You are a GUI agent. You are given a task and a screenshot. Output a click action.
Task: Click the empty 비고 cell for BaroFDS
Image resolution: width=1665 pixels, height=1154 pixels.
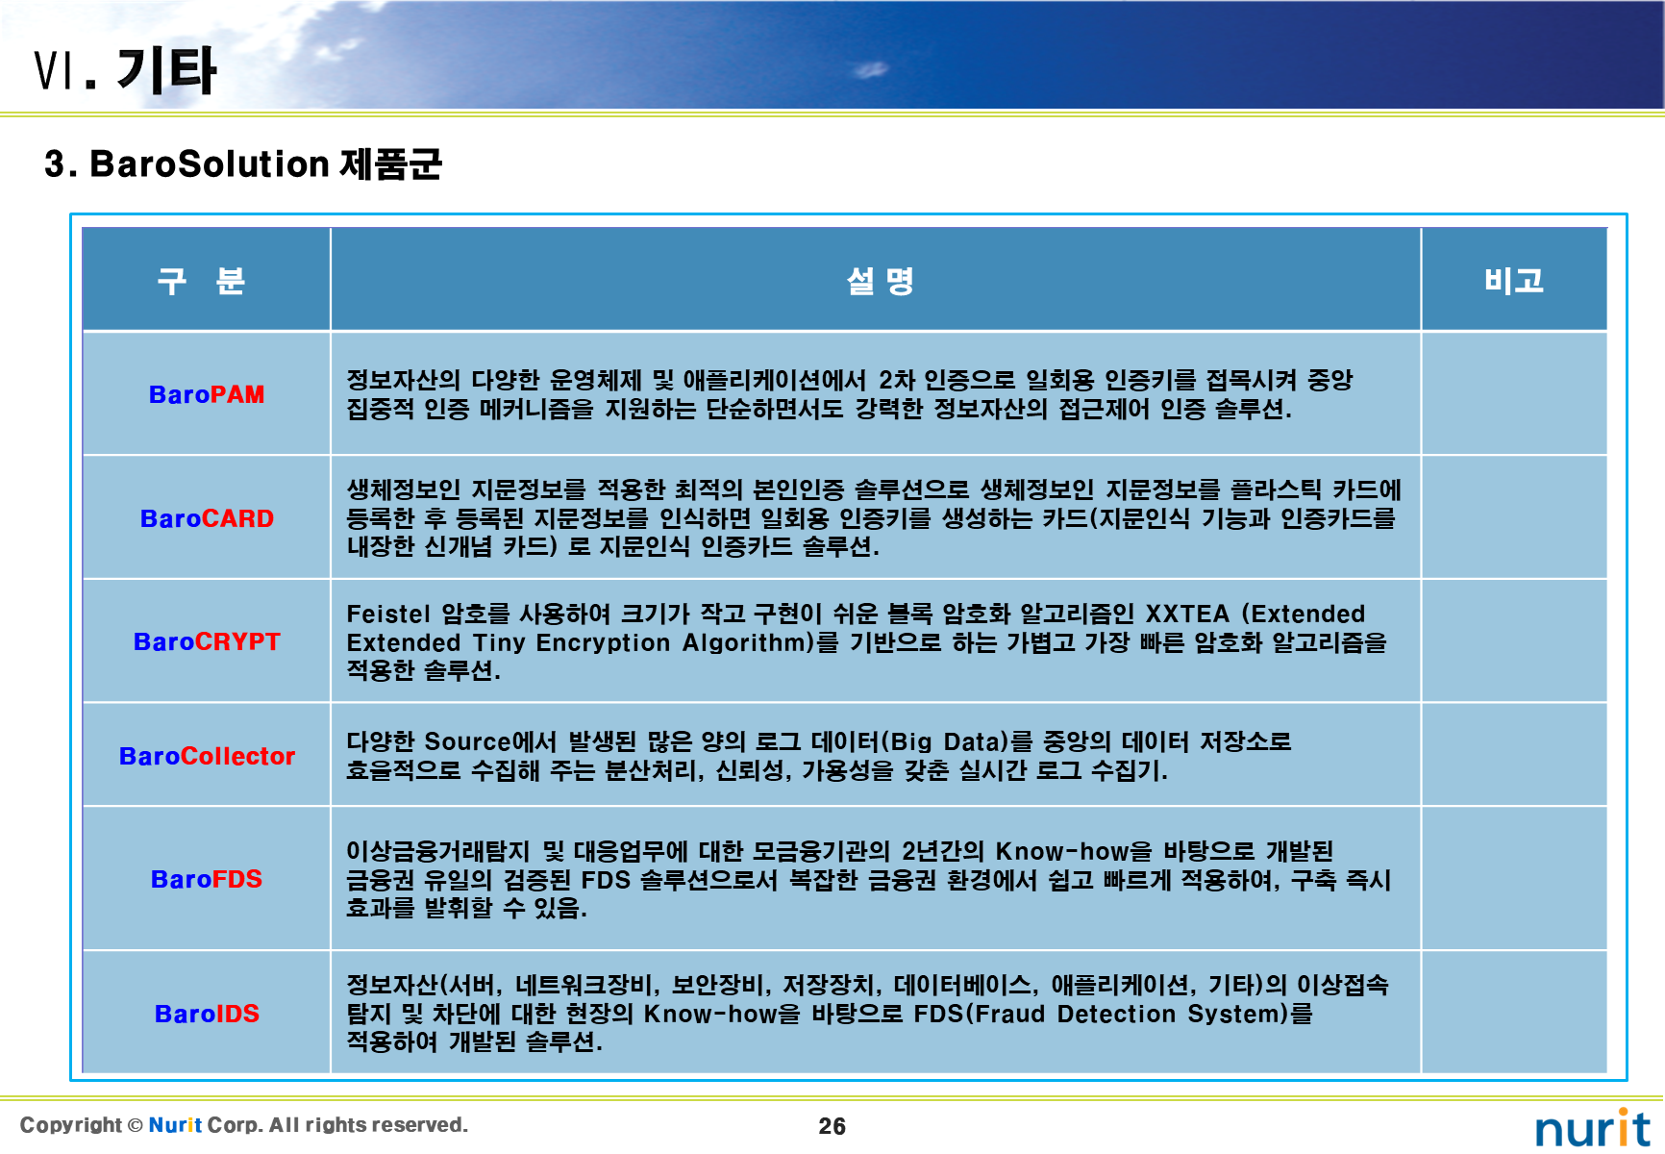click(1514, 879)
